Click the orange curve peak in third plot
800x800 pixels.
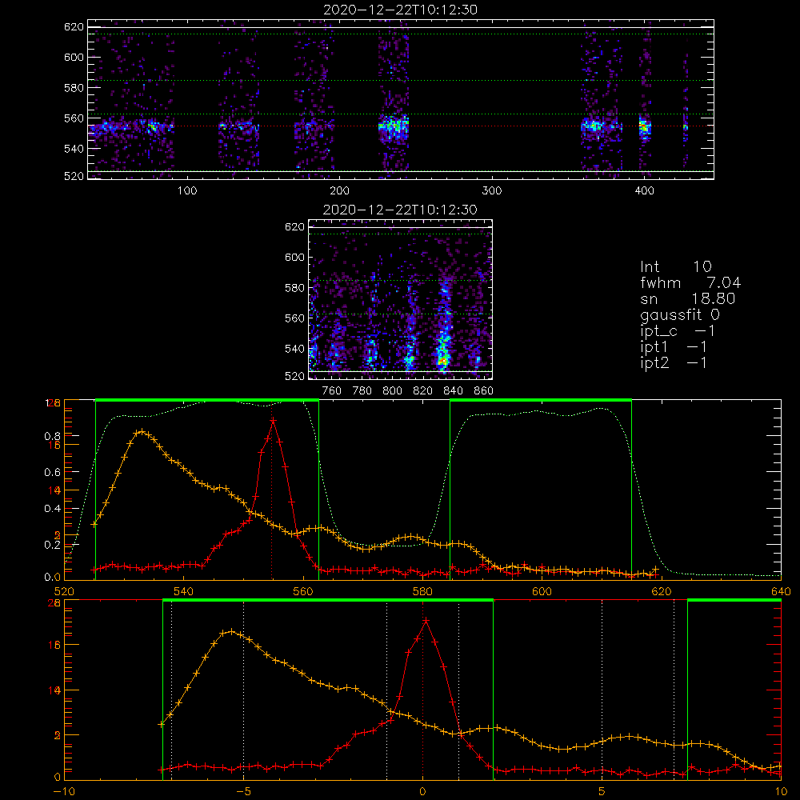click(142, 432)
